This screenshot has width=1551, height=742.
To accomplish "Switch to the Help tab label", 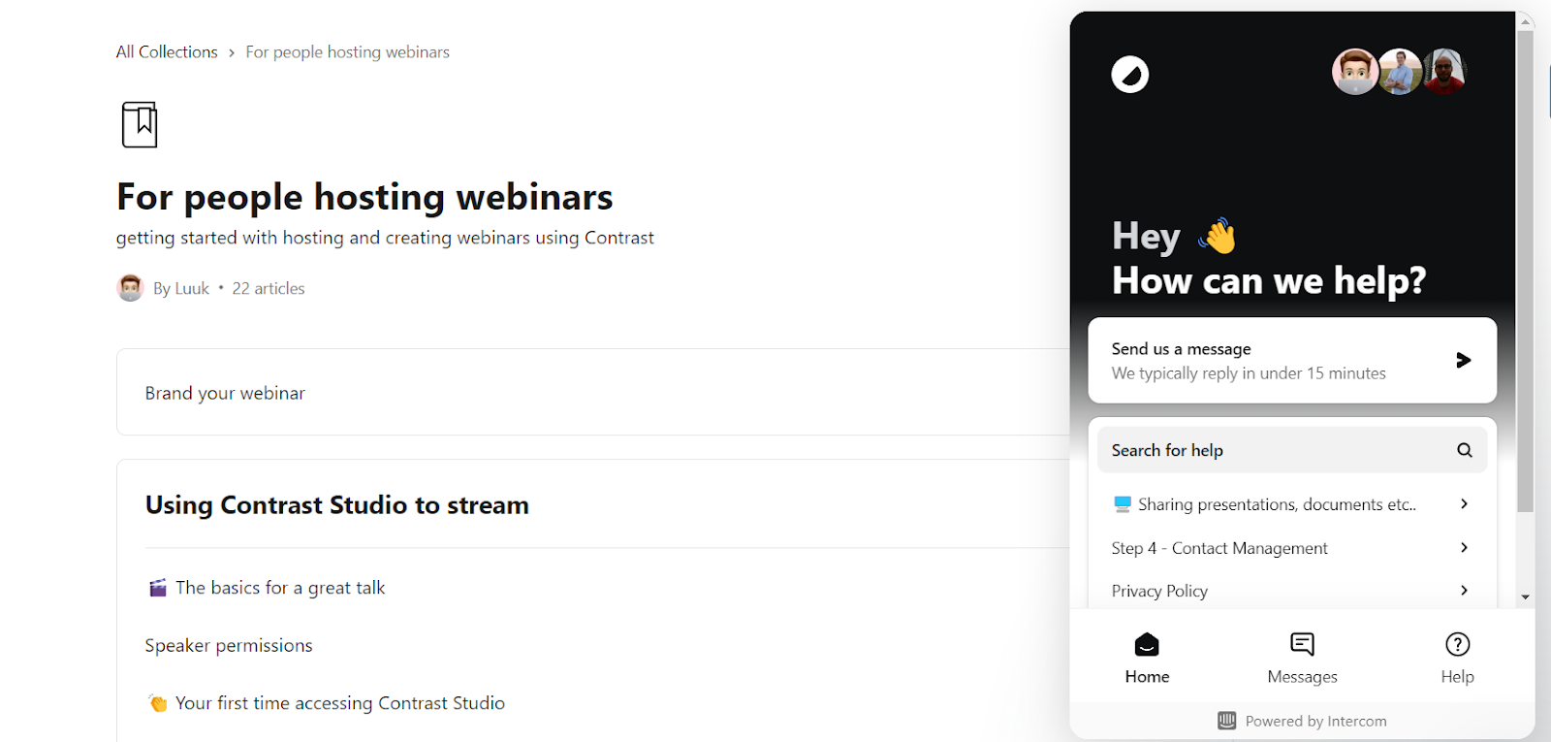I will coord(1457,677).
